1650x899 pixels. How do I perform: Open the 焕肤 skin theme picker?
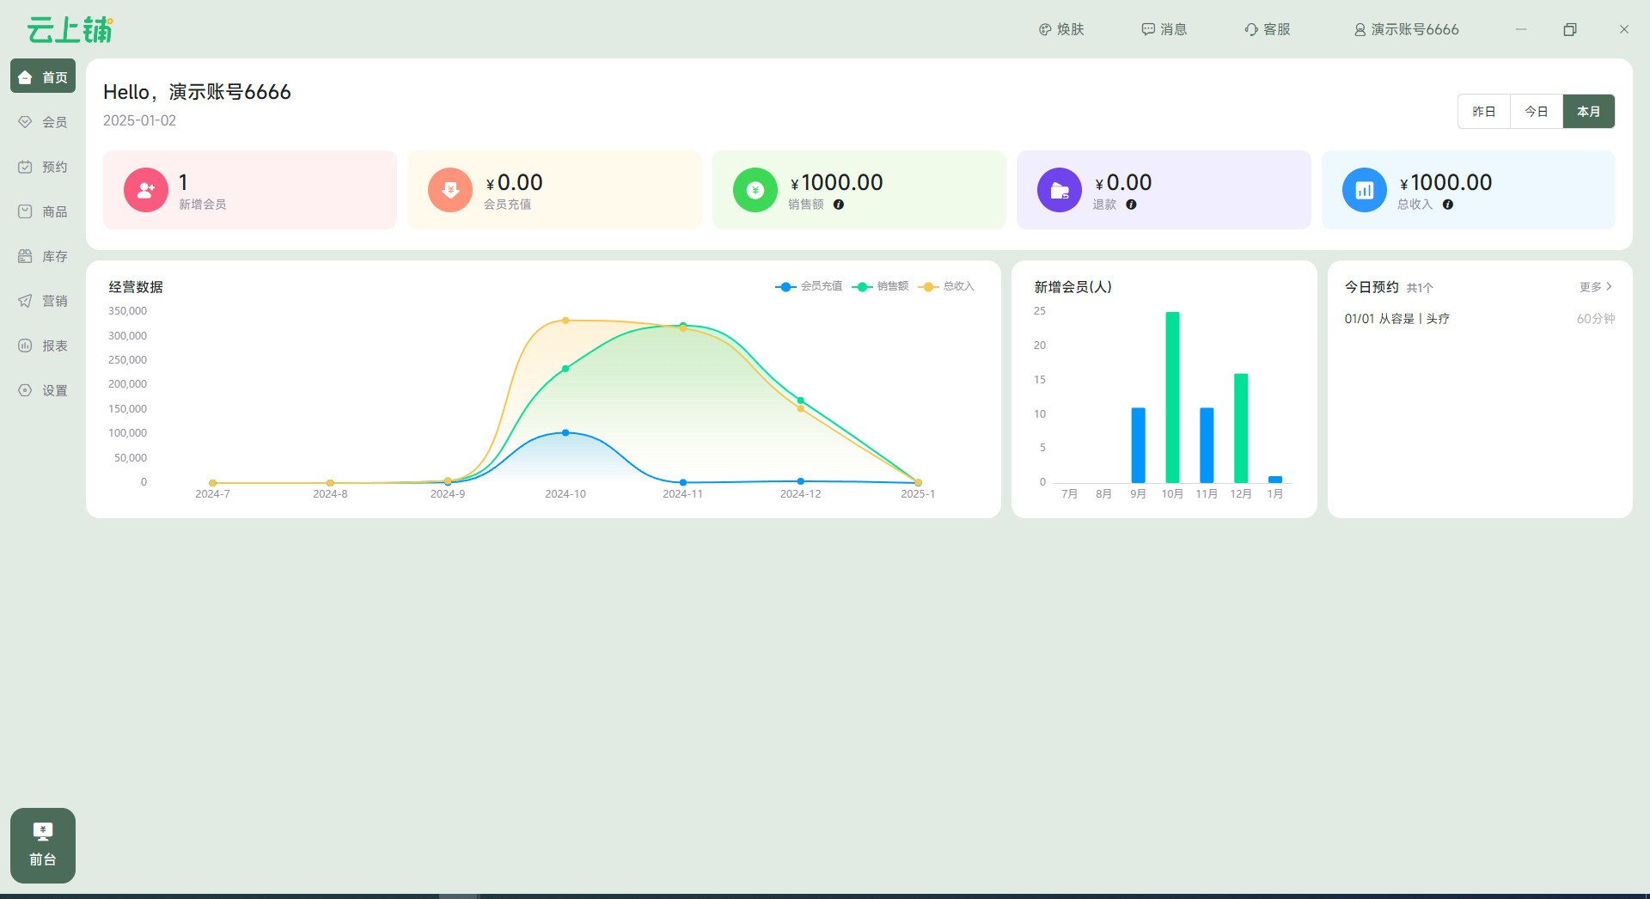click(x=1061, y=29)
